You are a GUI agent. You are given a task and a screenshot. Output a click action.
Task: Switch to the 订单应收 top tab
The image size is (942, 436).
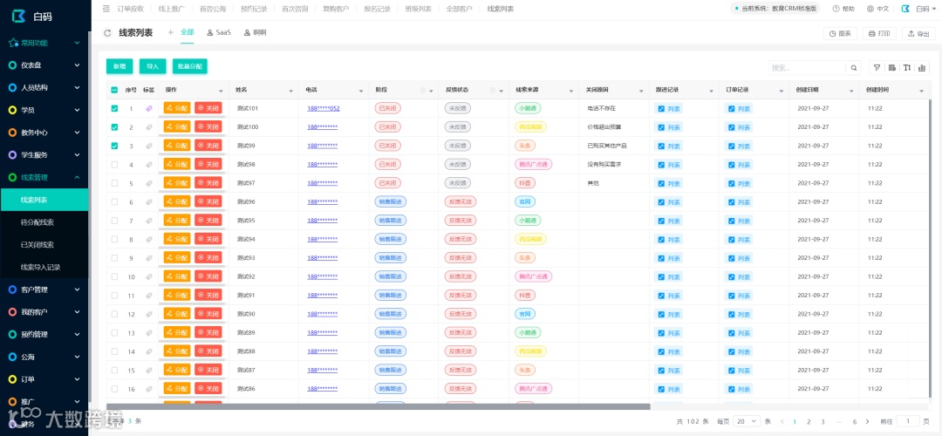coord(131,9)
